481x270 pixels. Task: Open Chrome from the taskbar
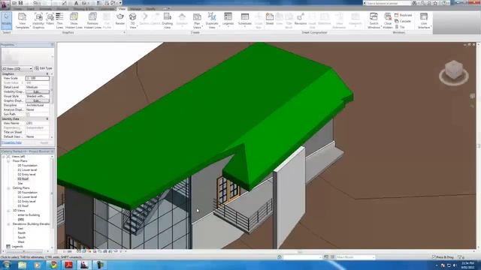tap(53, 265)
